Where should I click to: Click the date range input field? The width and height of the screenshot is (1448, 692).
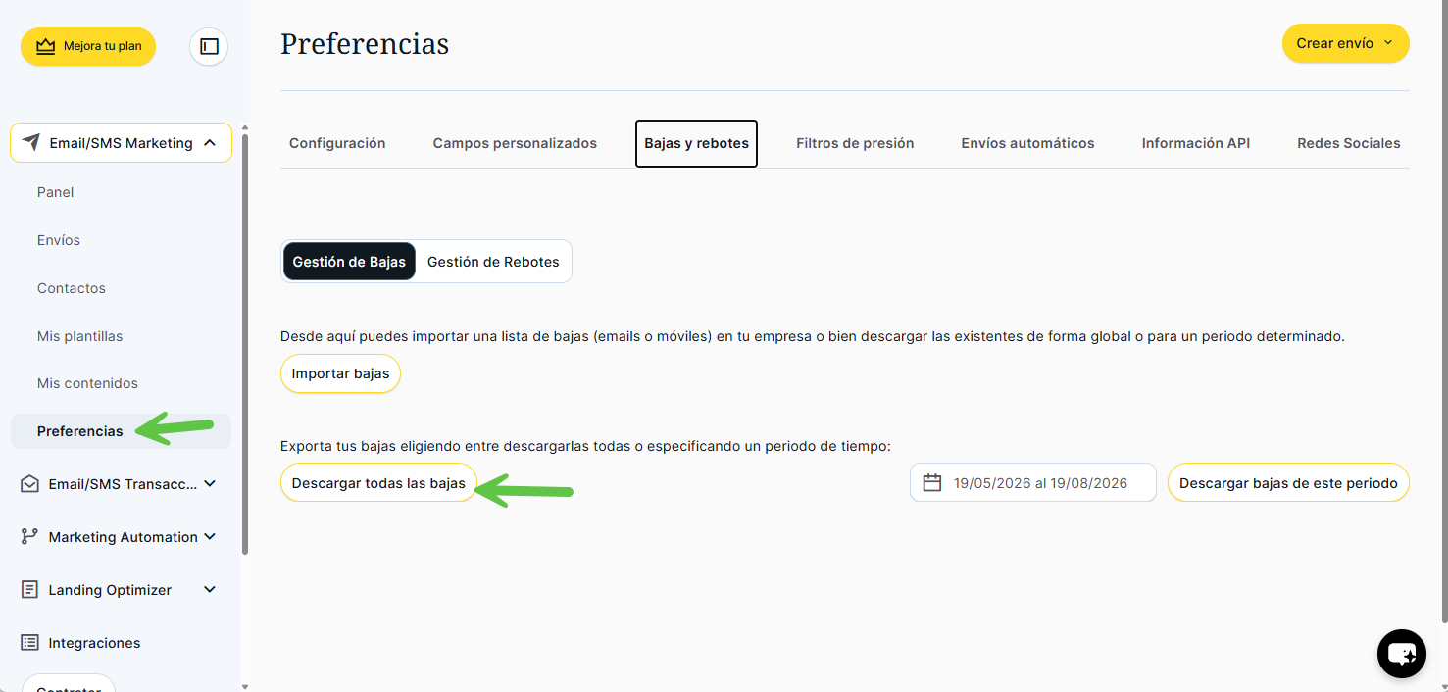tap(1033, 482)
